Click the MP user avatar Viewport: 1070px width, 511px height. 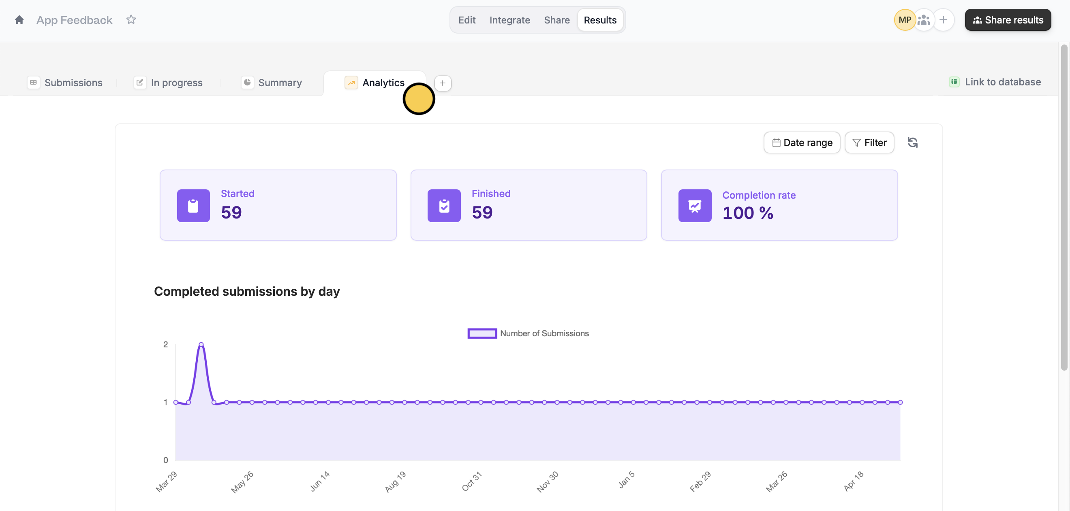coord(904,20)
